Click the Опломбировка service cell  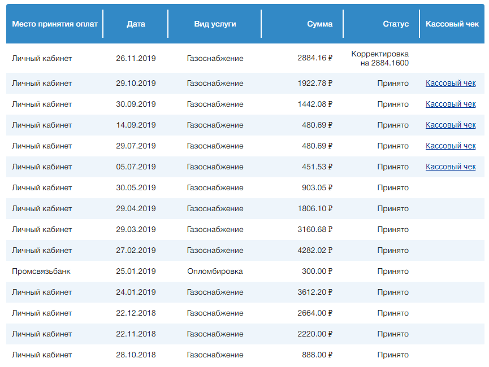click(x=215, y=272)
